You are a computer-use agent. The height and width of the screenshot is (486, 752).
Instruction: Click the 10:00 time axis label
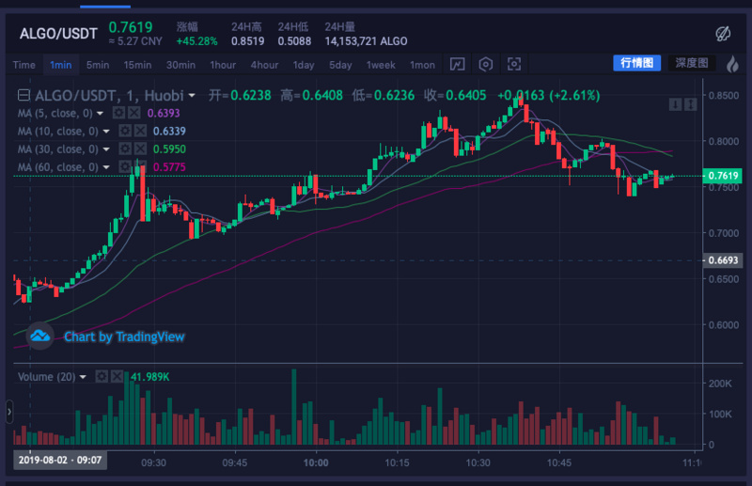click(x=316, y=463)
